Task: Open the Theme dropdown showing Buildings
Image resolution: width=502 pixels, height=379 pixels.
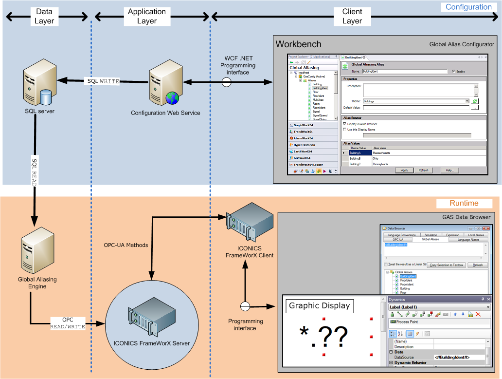Action: 467,101
